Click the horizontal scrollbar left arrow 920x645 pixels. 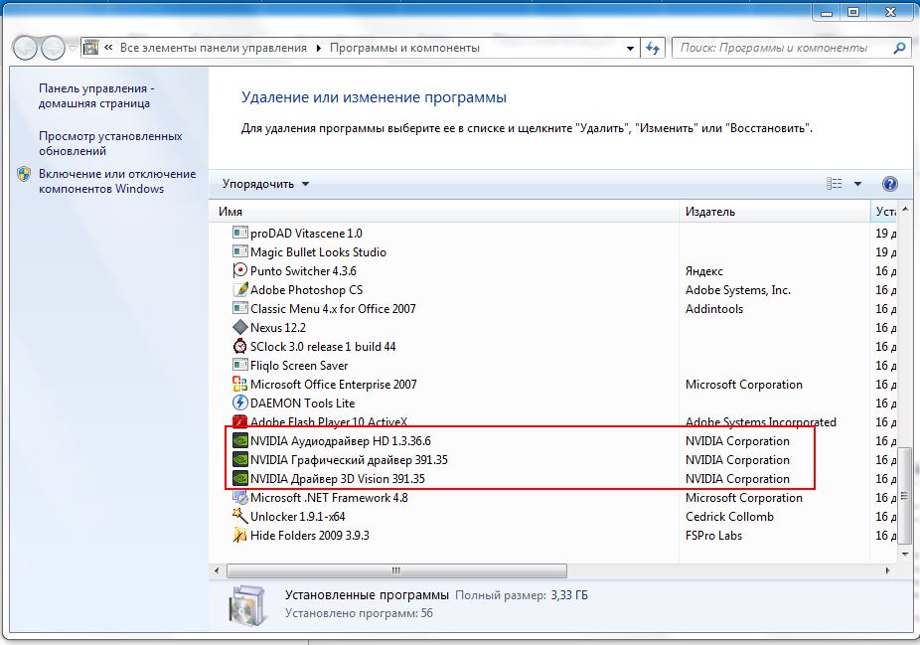pos(218,570)
